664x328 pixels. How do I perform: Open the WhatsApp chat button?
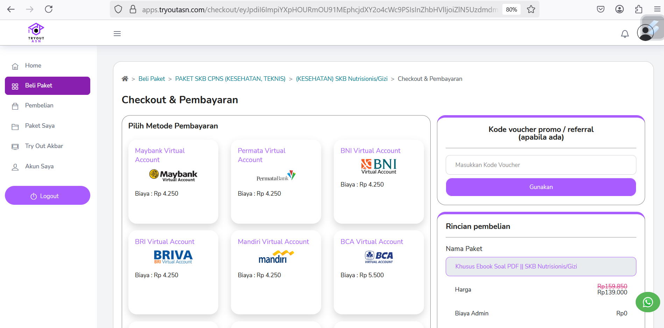click(x=648, y=302)
